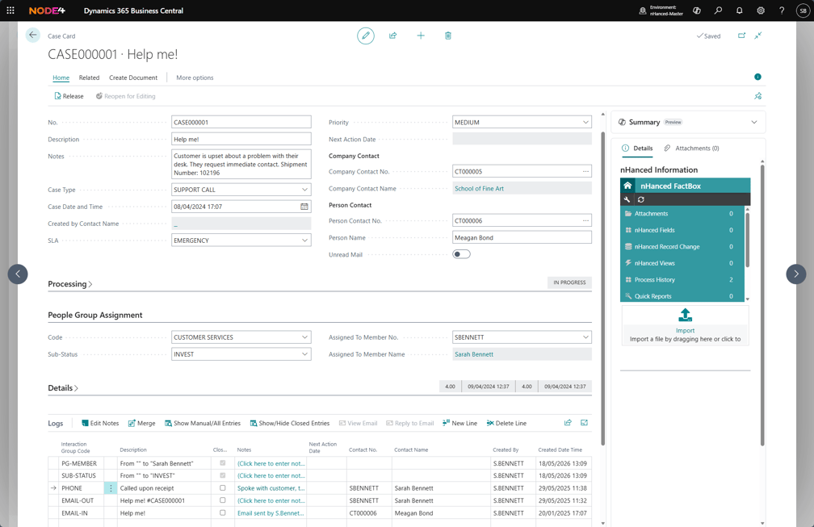Screen dimensions: 814x527
Task: Open card in new window icon
Action: pos(741,36)
